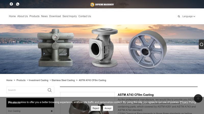
Task: Expand the Iron Casting category
Action: (52, 111)
